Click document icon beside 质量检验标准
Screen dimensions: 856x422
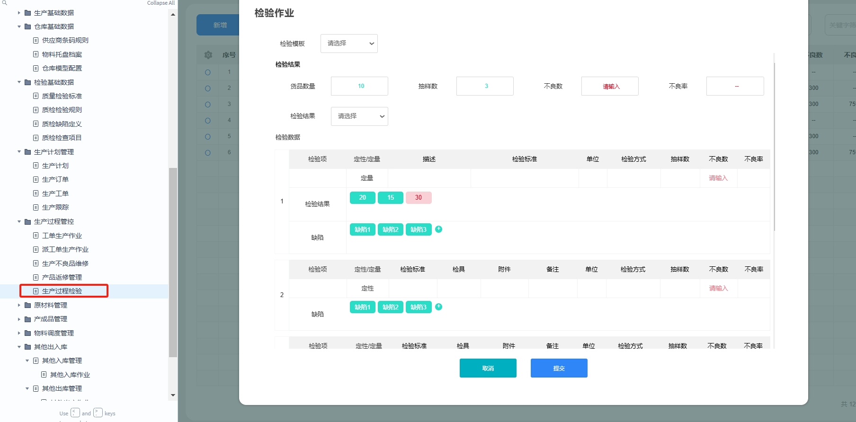(x=36, y=96)
